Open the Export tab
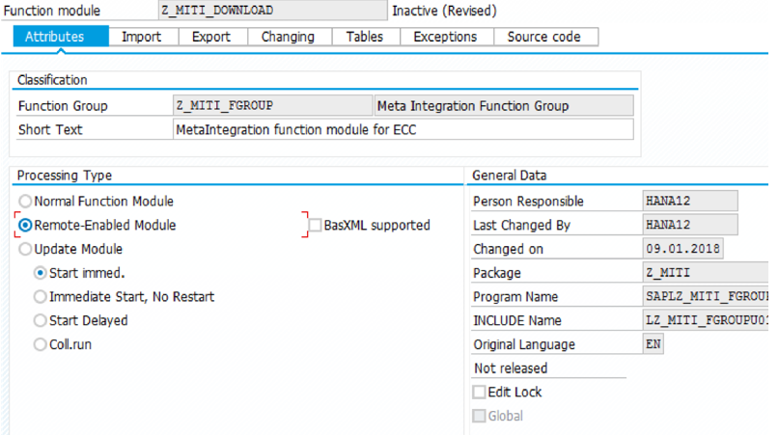Image resolution: width=779 pixels, height=435 pixels. [210, 37]
